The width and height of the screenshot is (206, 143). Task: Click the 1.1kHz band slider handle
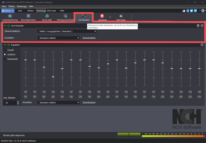126,68
